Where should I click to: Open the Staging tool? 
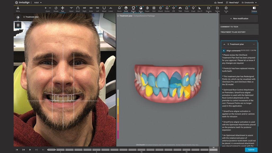point(208,8)
